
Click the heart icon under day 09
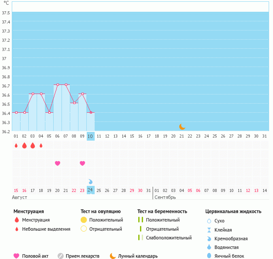click(82, 163)
